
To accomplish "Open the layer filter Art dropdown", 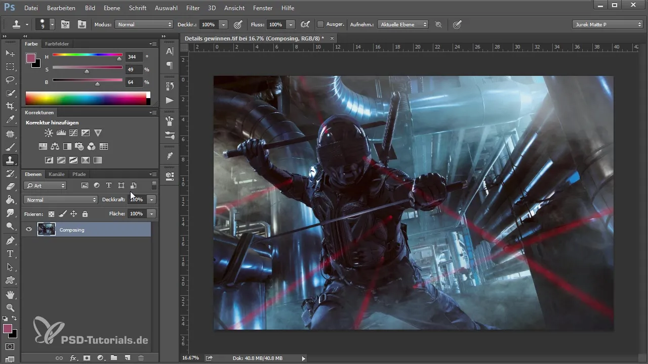I will tap(46, 186).
